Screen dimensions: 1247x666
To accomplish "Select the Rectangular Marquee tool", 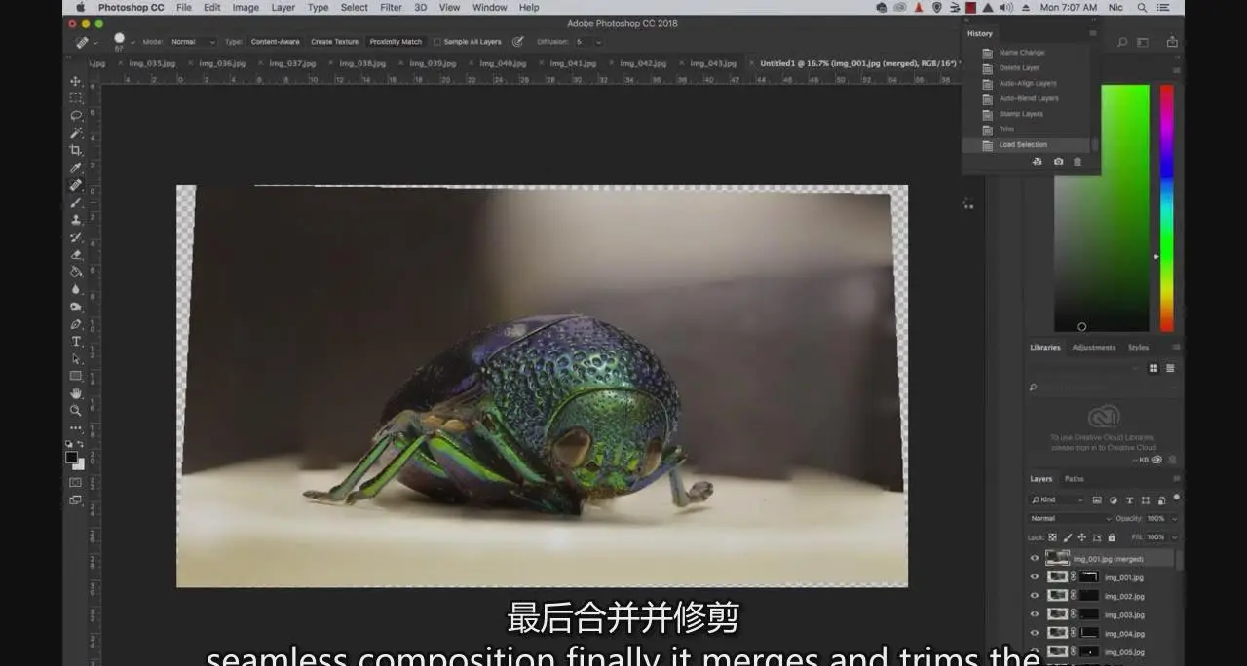I will click(76, 98).
